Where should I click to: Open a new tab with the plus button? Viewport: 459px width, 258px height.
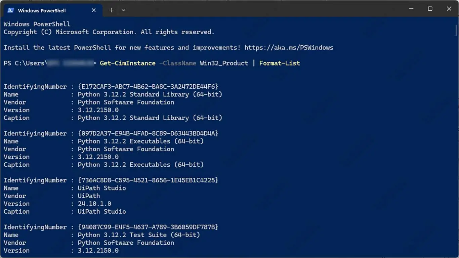pos(111,10)
